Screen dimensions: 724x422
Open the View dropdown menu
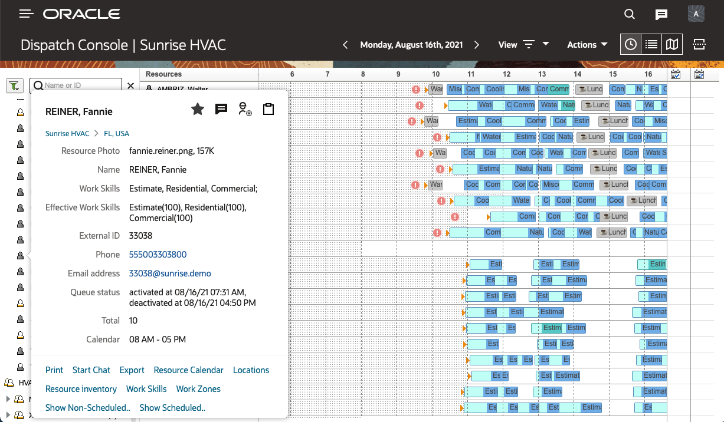click(x=523, y=45)
